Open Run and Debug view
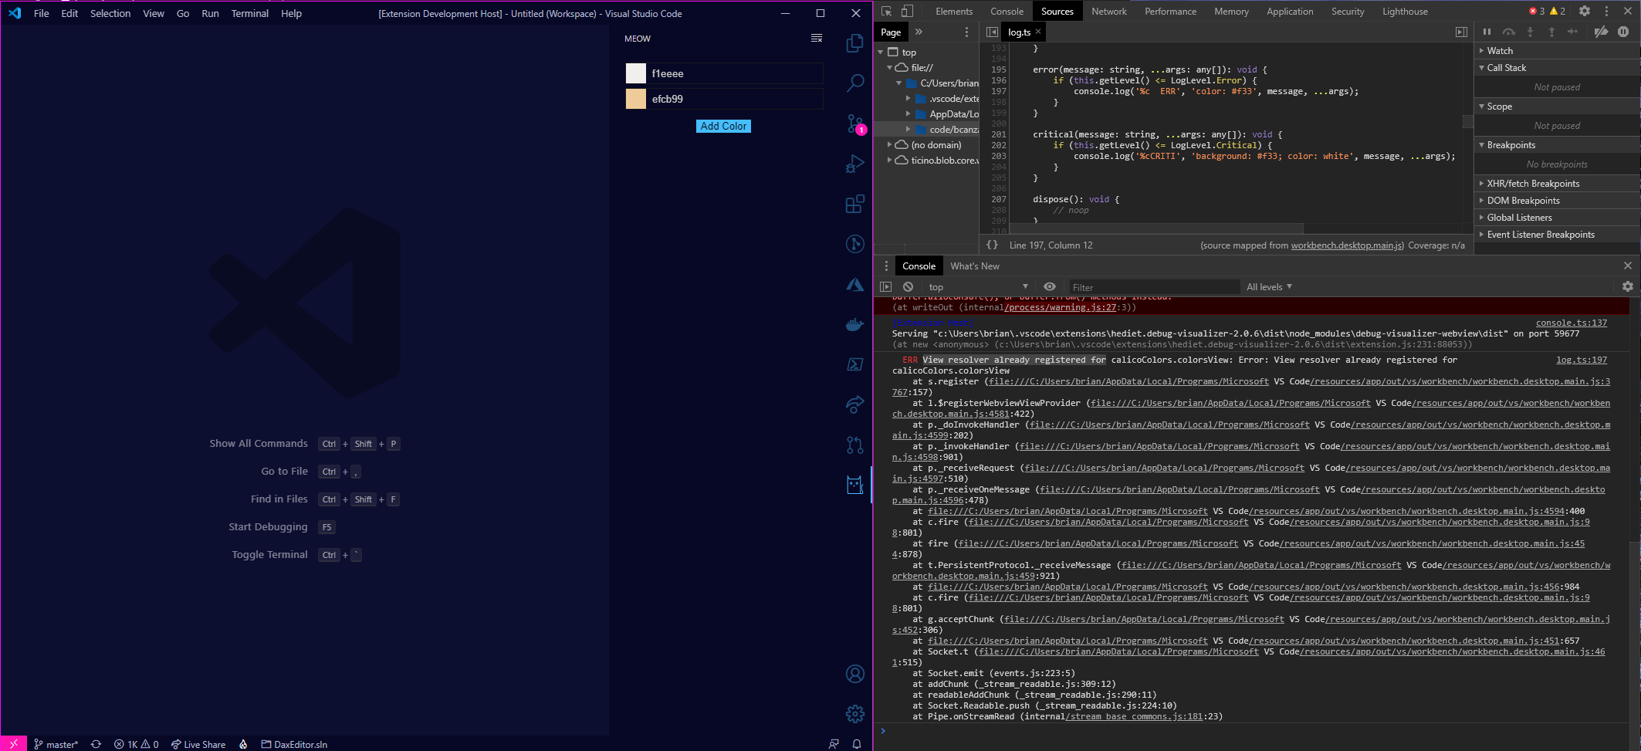1641x751 pixels. [854, 164]
